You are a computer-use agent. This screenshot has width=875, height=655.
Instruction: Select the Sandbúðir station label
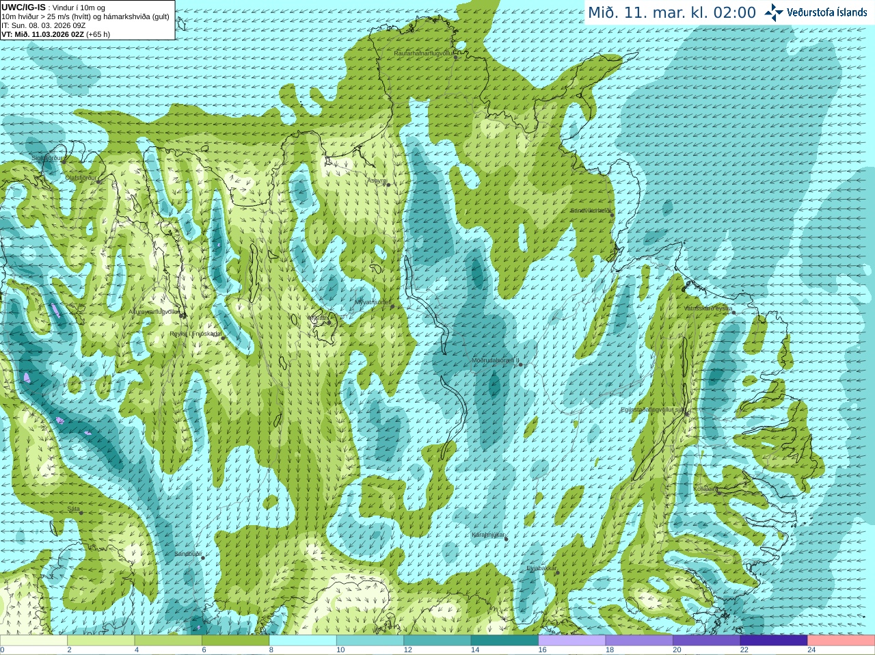(x=187, y=554)
